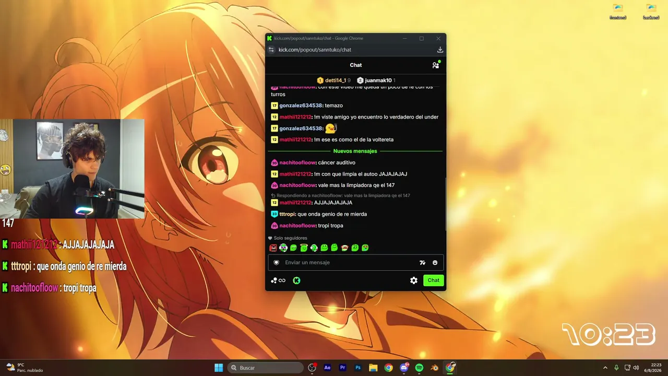Click the green Kick K icon
This screenshot has width=668, height=376.
click(296, 280)
